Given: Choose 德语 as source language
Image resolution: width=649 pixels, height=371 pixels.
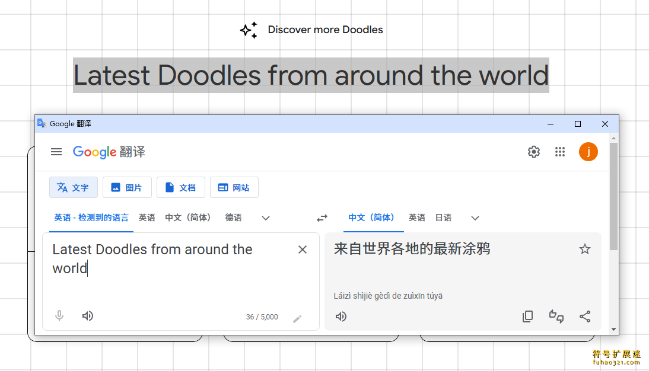Looking at the screenshot, I should pos(234,218).
